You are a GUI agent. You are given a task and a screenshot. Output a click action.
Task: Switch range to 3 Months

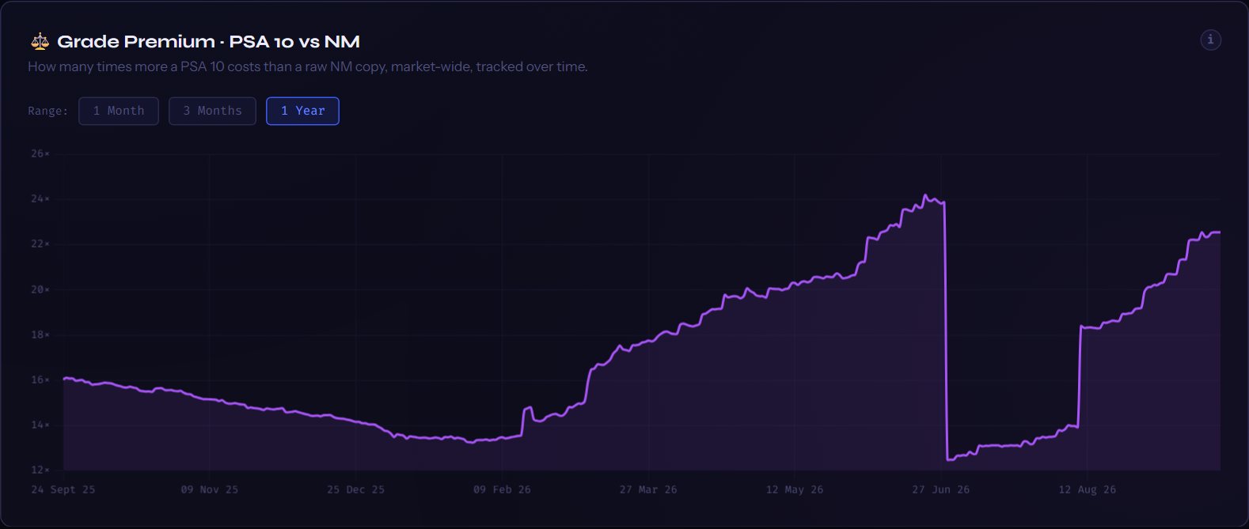point(212,111)
